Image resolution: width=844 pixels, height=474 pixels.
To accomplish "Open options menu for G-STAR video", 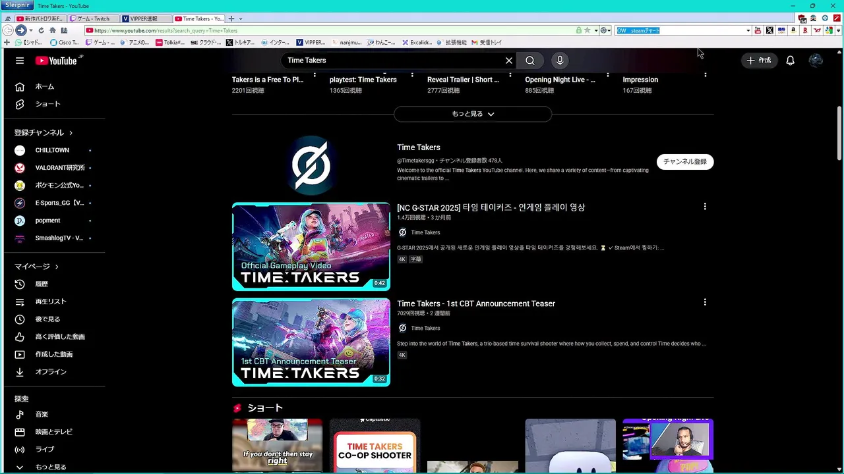I will tap(705, 207).
